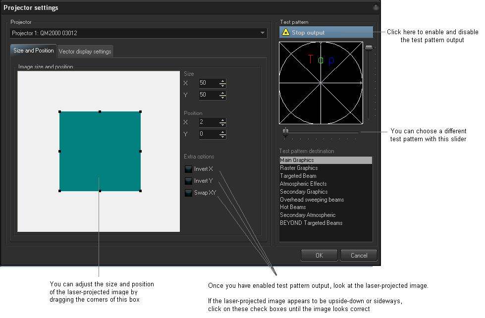Click the Stop output warning icon
Viewport: 485px width, 318px height.
point(285,33)
